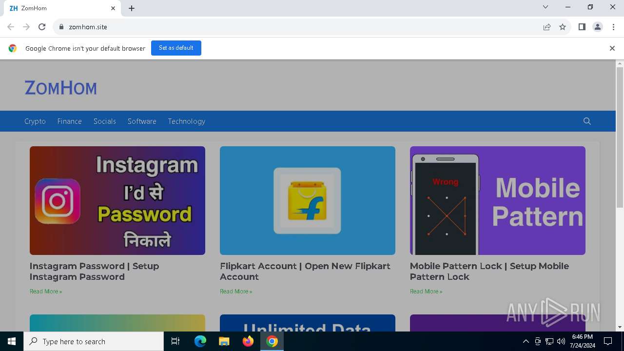
Task: Close the ZomHom tab
Action: pos(113,8)
